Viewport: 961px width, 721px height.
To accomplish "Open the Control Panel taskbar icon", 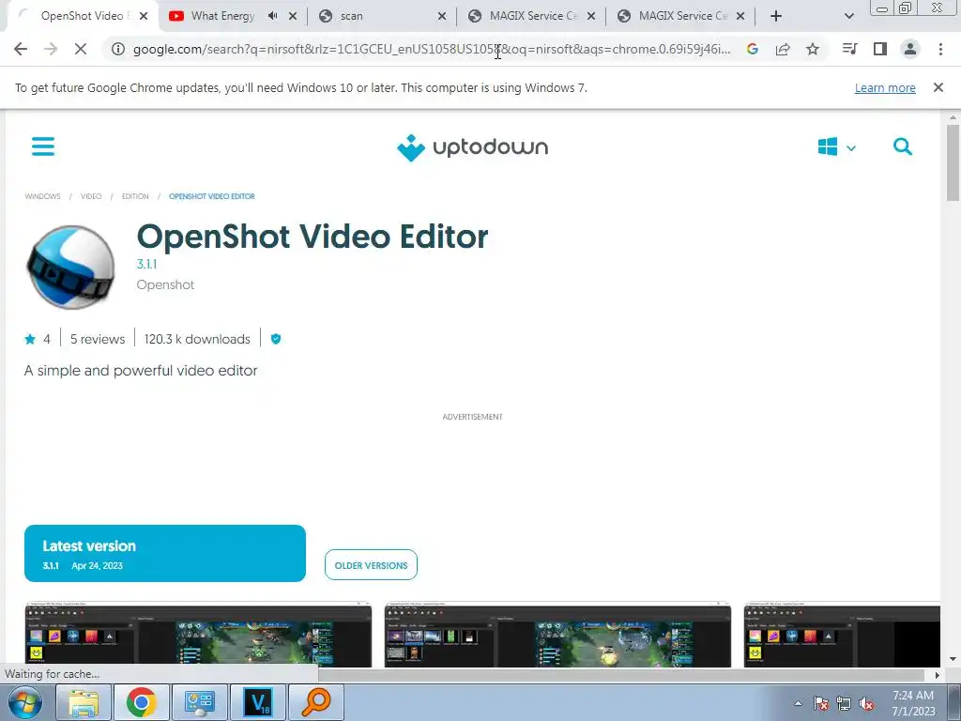I will [x=199, y=702].
